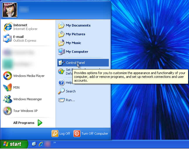189x149 pixels.
Task: Open Set Program Access and Defaults icon
Action: (x=61, y=71)
